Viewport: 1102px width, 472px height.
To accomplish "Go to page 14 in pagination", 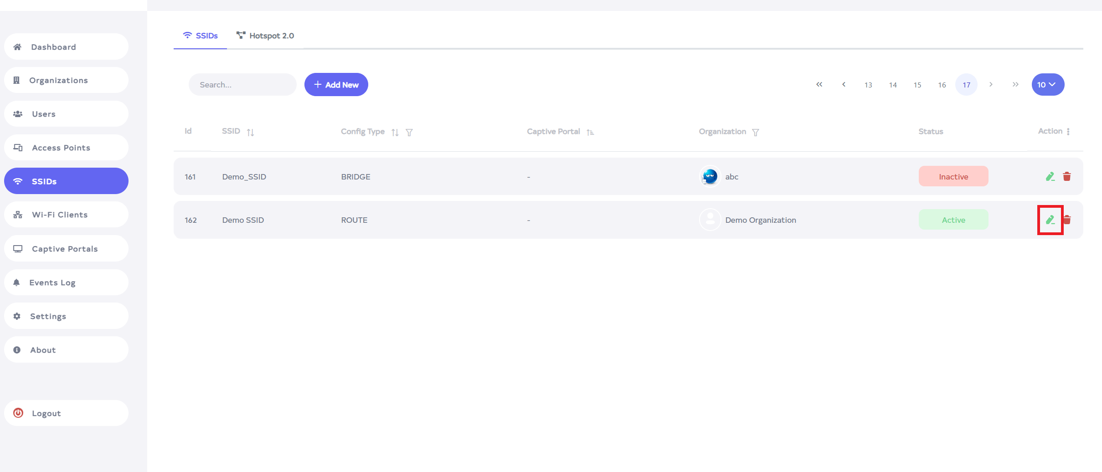I will click(x=893, y=85).
